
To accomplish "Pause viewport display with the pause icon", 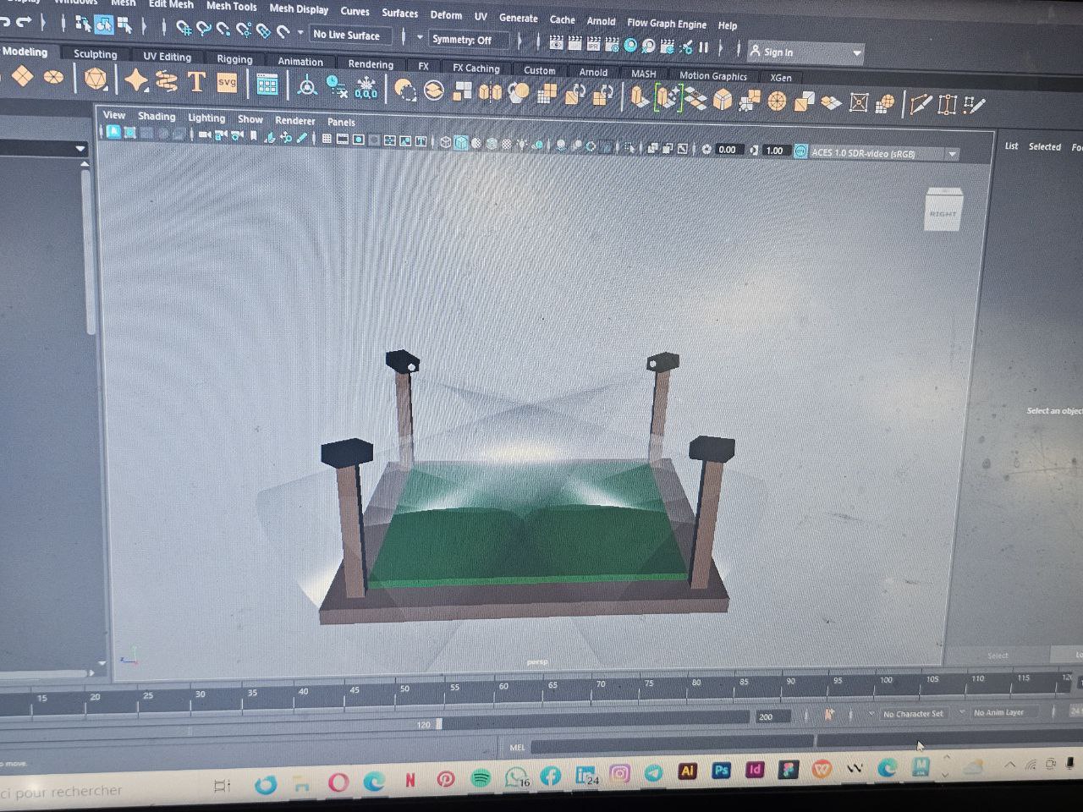I will click(703, 47).
